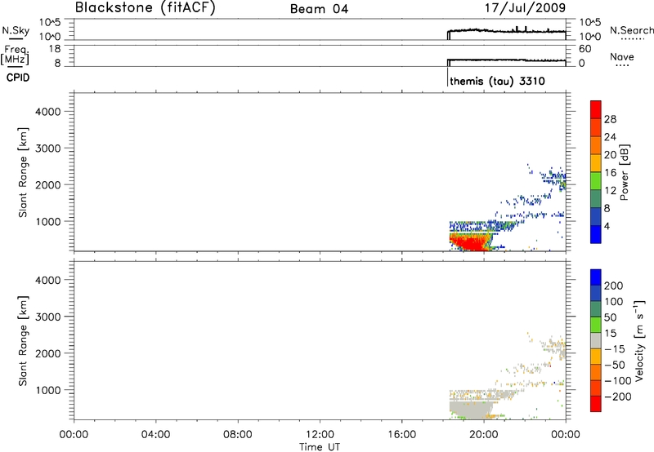
Task: Click the 'N.Sky' legend label
Action: (16, 30)
